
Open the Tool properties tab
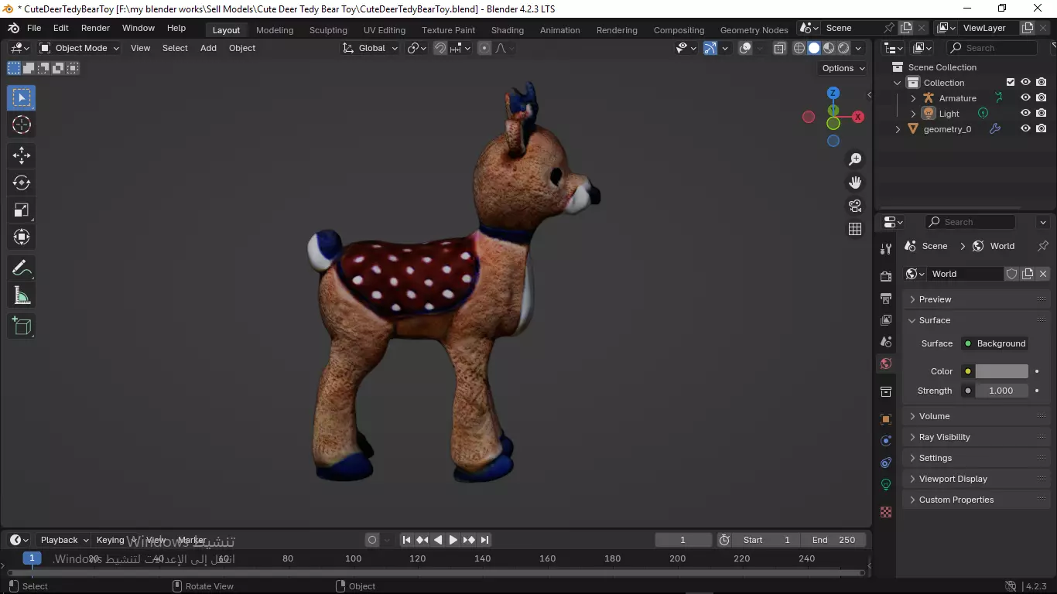[886, 249]
